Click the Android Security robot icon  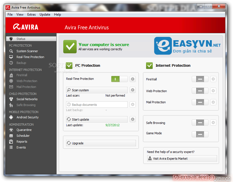tap(11, 117)
